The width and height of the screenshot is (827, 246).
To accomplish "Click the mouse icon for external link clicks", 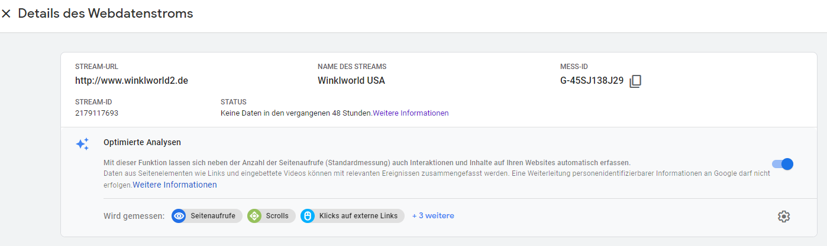I will (308, 216).
